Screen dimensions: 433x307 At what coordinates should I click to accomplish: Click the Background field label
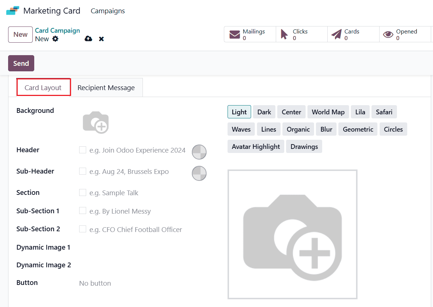coord(35,110)
